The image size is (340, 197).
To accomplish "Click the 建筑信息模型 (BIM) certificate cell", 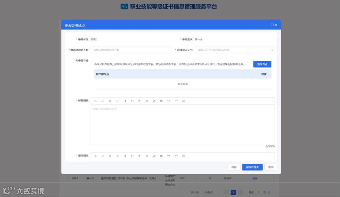I will click(x=128, y=178).
